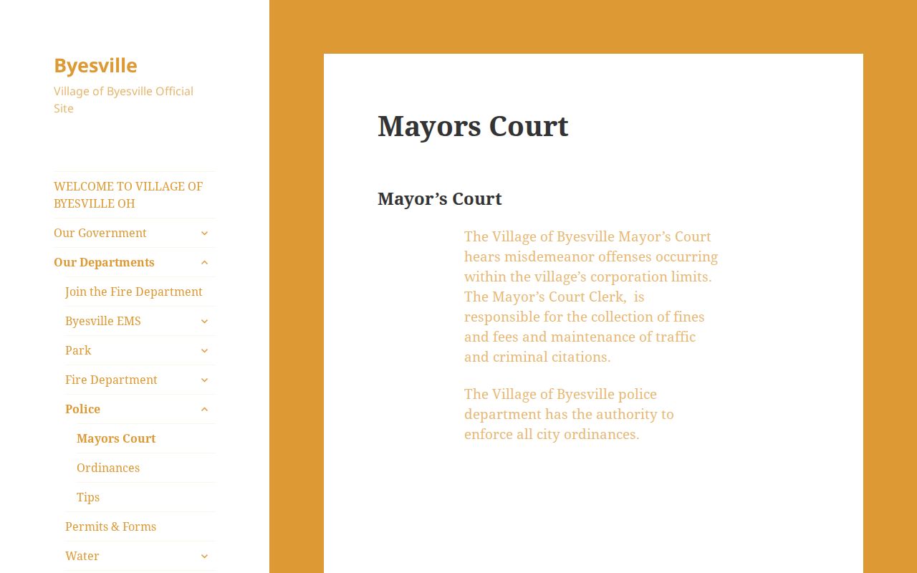
Task: Open the Police menu item
Action: coord(82,409)
